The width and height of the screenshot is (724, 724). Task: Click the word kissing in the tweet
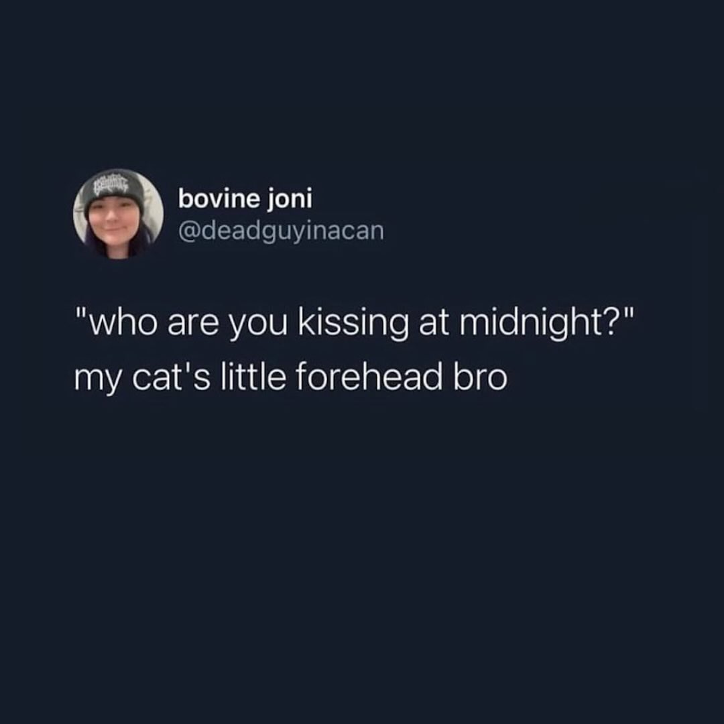click(x=353, y=323)
